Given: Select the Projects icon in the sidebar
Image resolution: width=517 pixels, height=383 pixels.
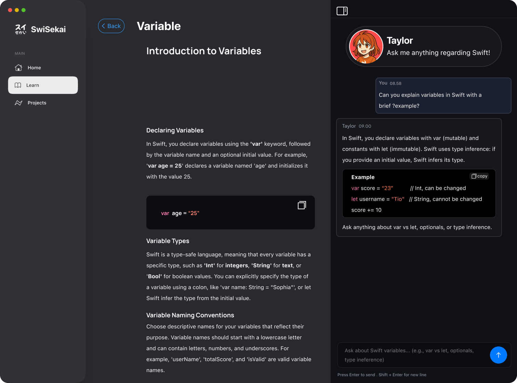Looking at the screenshot, I should click(18, 103).
